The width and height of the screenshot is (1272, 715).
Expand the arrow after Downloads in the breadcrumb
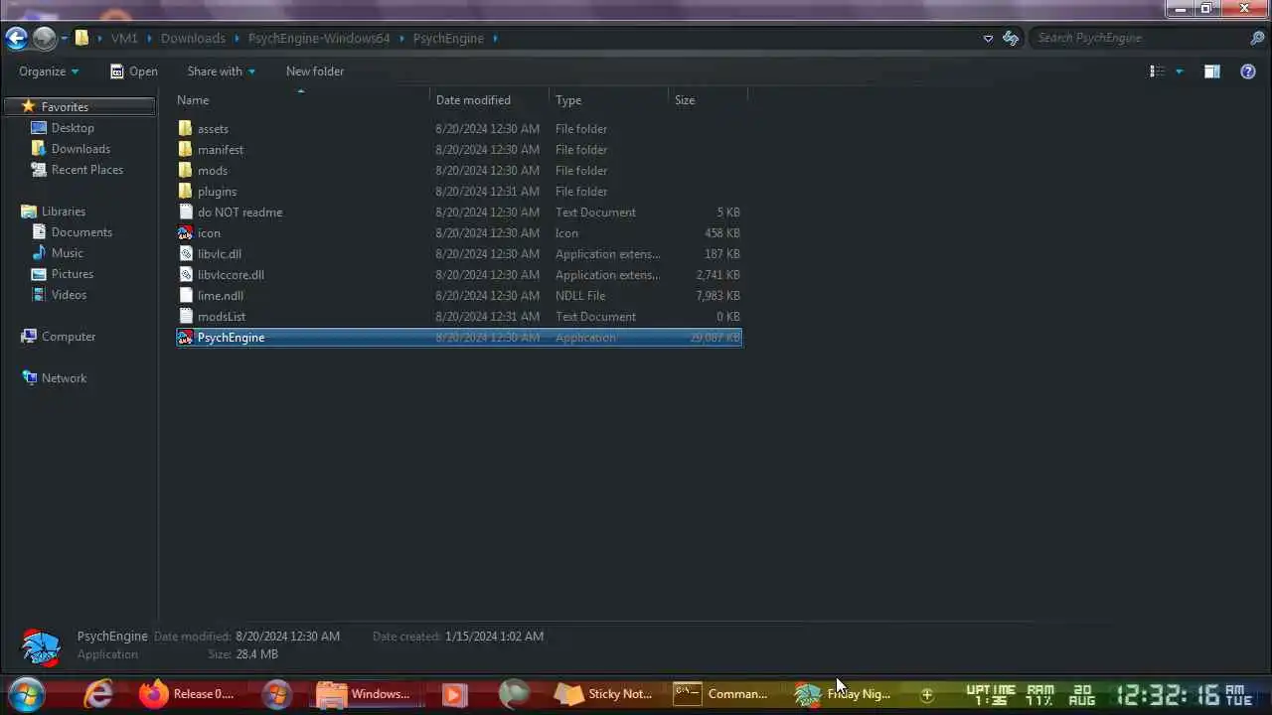237,38
